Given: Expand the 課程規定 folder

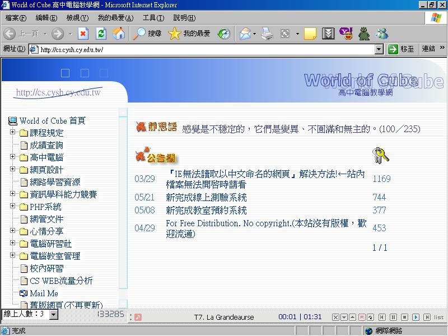Looking at the screenshot, I should [12, 132].
